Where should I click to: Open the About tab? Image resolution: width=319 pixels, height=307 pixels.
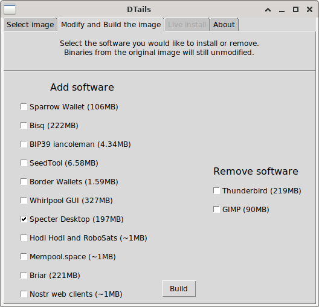tap(224, 25)
